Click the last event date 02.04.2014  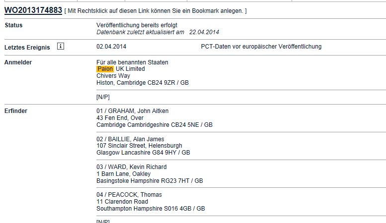tap(111, 47)
